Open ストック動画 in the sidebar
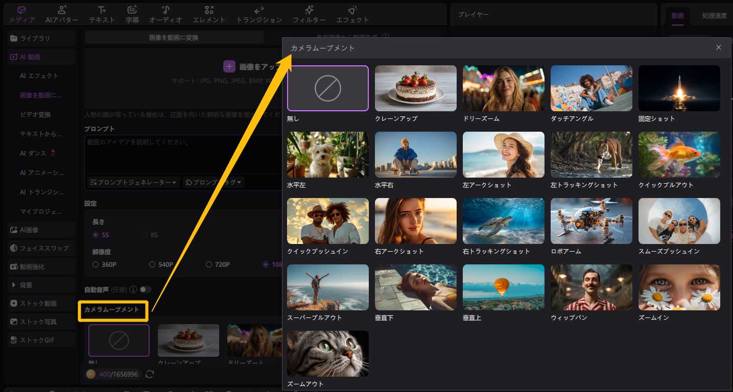 point(38,303)
